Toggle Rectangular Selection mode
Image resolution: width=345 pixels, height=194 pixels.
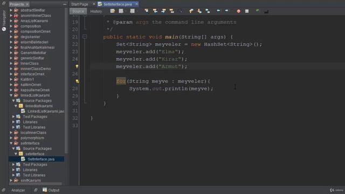(180, 11)
